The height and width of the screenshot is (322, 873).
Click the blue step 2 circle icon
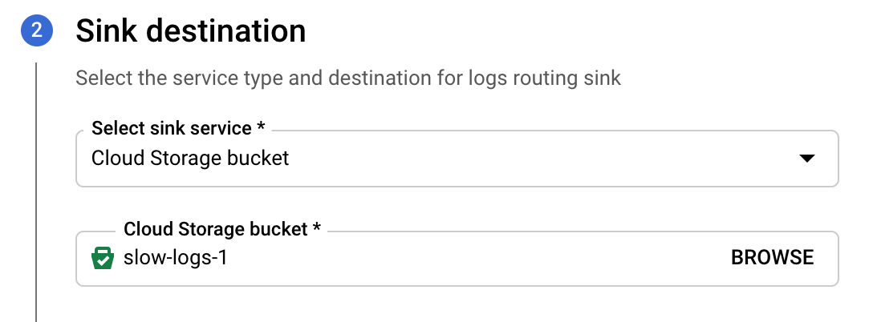(37, 30)
